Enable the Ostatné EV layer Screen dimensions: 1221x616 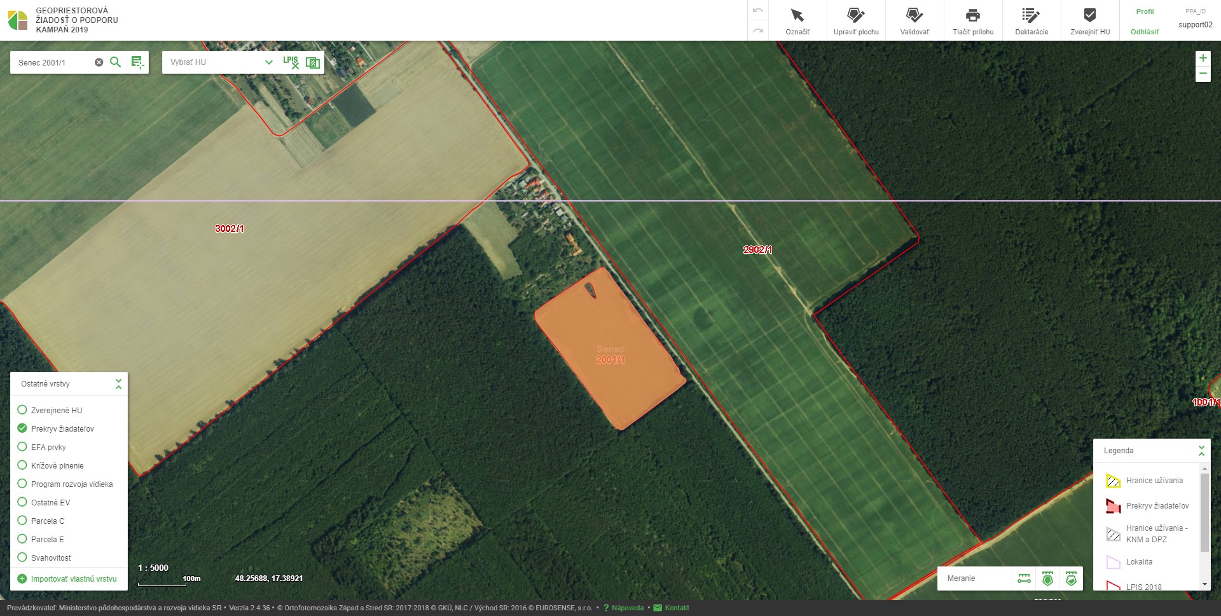pos(22,502)
